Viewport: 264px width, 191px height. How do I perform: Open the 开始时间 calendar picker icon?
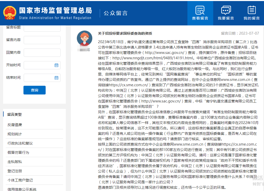56,65
